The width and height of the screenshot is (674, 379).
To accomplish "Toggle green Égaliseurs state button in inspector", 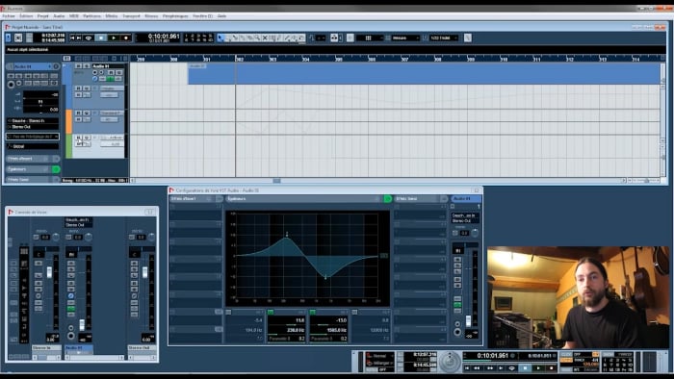I will click(x=56, y=169).
